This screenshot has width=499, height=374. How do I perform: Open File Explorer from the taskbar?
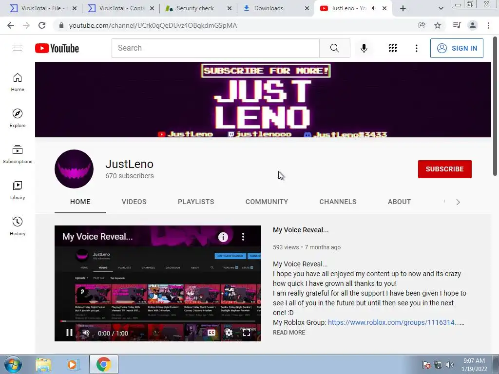tap(43, 365)
